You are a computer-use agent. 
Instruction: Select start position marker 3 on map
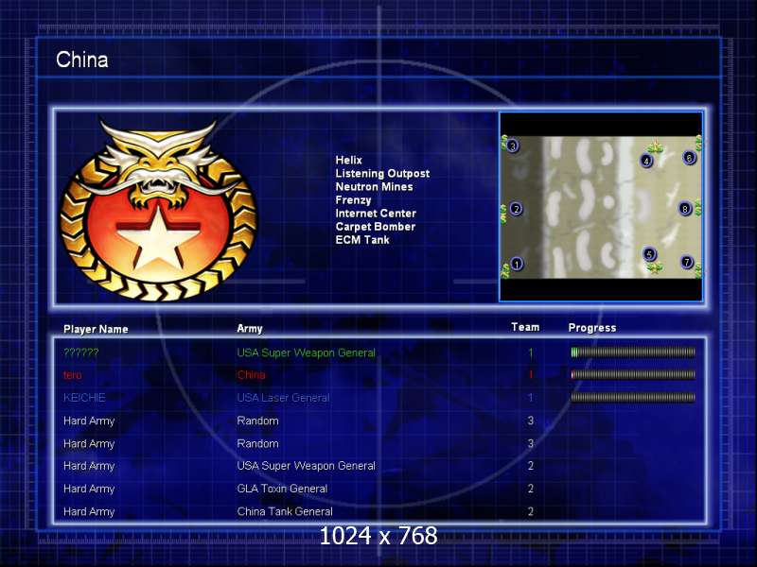513,146
